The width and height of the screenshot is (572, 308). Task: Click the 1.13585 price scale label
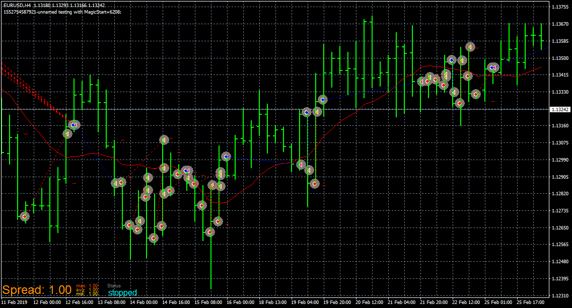[x=560, y=41]
